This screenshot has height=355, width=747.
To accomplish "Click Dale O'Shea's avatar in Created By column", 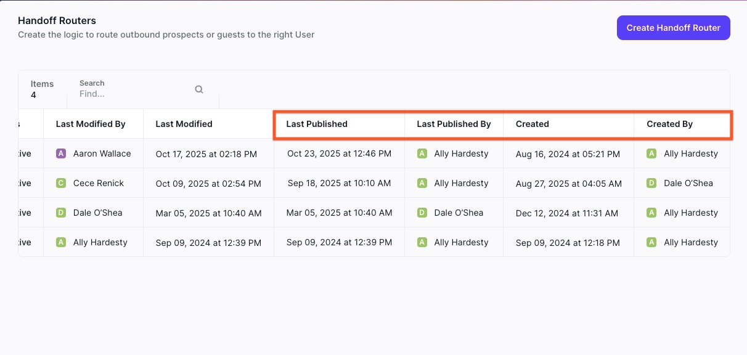I will [651, 183].
